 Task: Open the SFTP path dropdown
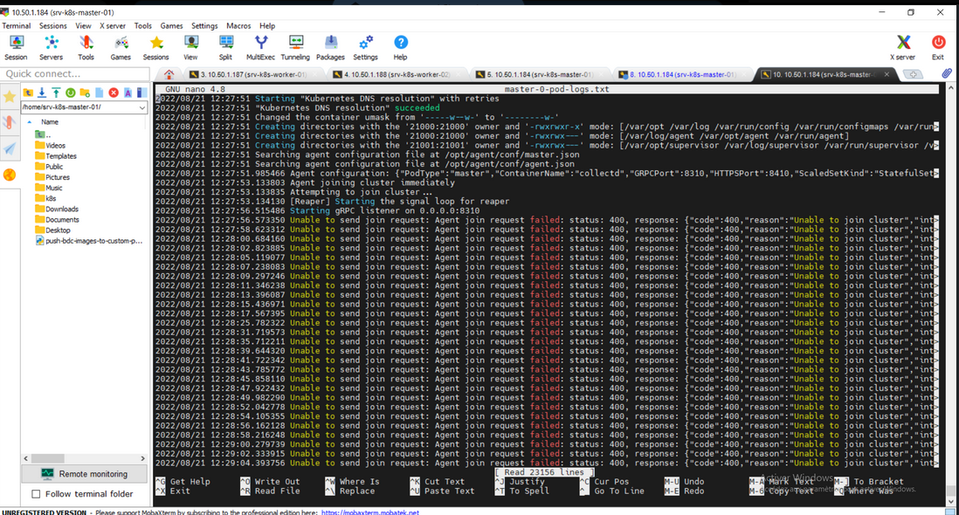pyautogui.click(x=142, y=107)
